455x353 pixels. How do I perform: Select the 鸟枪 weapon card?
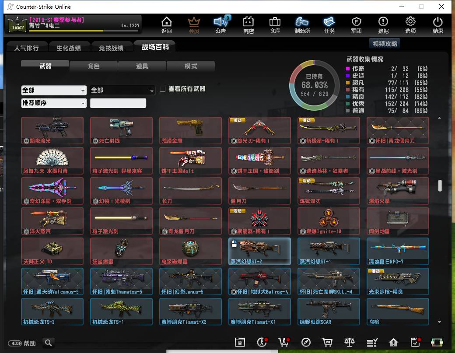tap(398, 311)
